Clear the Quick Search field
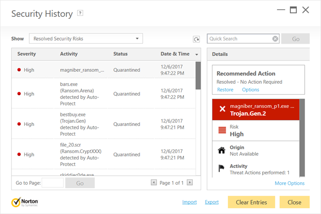Screen dimensions: 321x214 click(275, 39)
